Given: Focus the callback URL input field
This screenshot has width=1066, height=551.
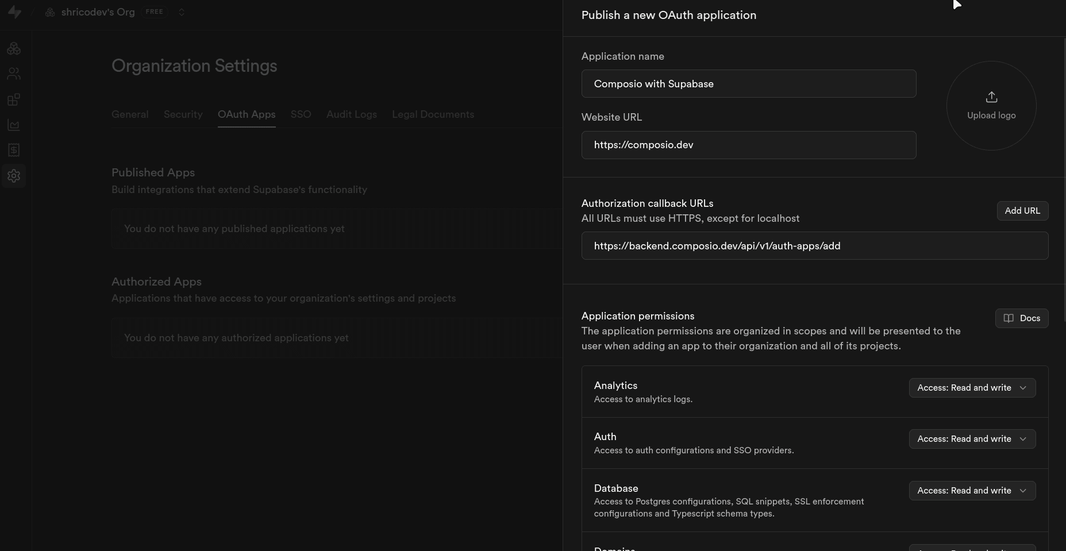Looking at the screenshot, I should [815, 246].
